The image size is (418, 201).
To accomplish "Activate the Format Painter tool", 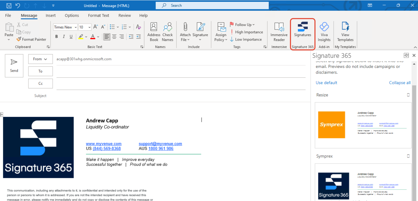I will coord(31,39).
